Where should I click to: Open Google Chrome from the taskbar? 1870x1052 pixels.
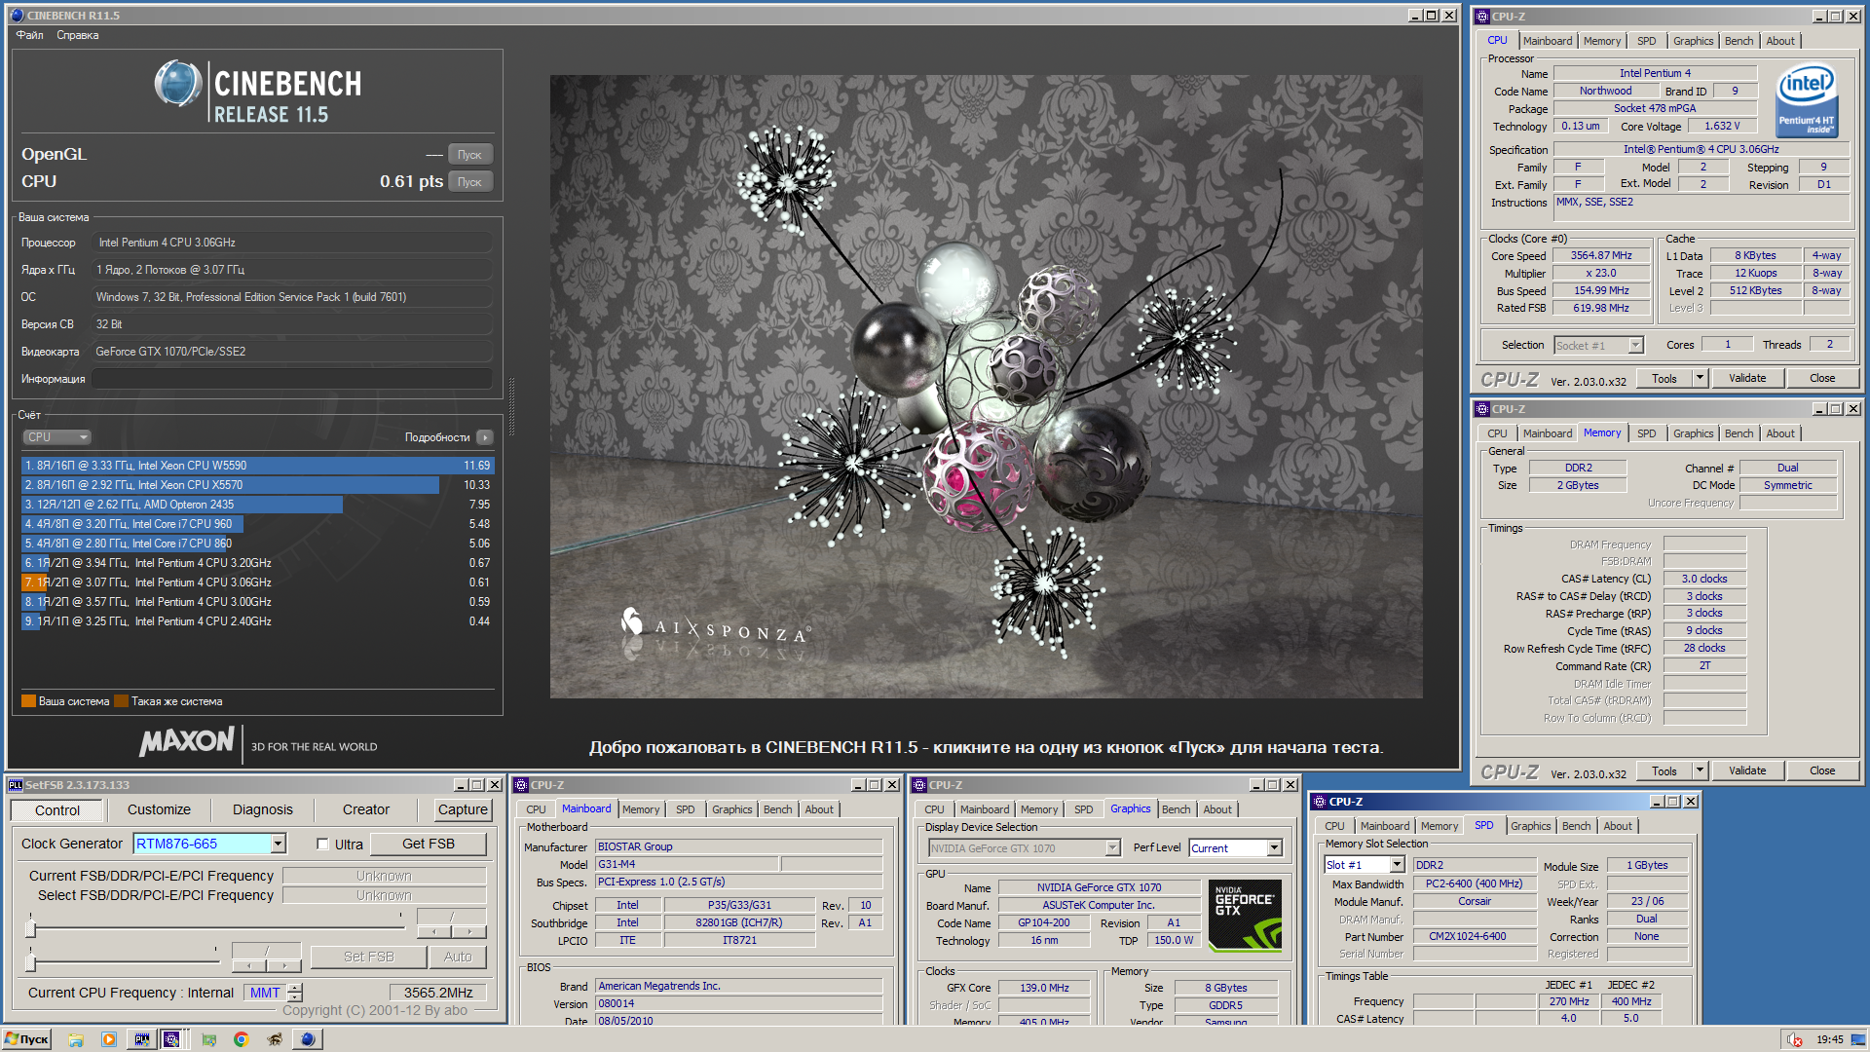click(241, 1039)
